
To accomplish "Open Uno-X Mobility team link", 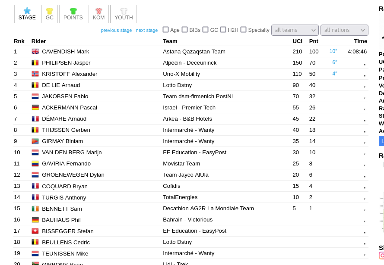I will [x=181, y=74].
